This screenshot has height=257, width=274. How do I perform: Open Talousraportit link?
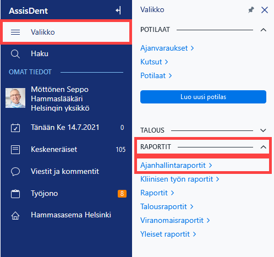coord(167,207)
